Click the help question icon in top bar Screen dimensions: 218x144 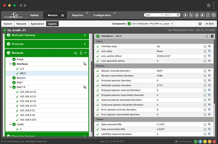(x=208, y=15)
